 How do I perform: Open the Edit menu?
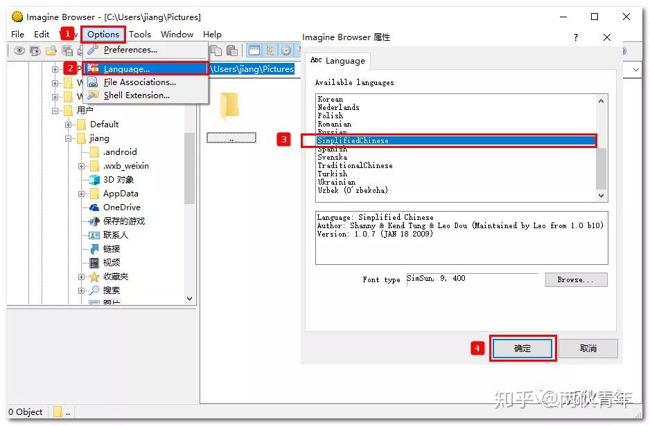(42, 35)
